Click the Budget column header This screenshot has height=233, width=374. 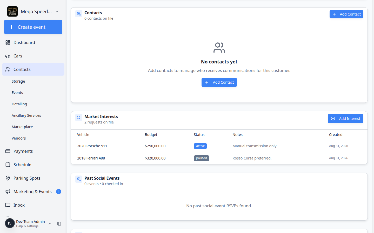click(151, 135)
